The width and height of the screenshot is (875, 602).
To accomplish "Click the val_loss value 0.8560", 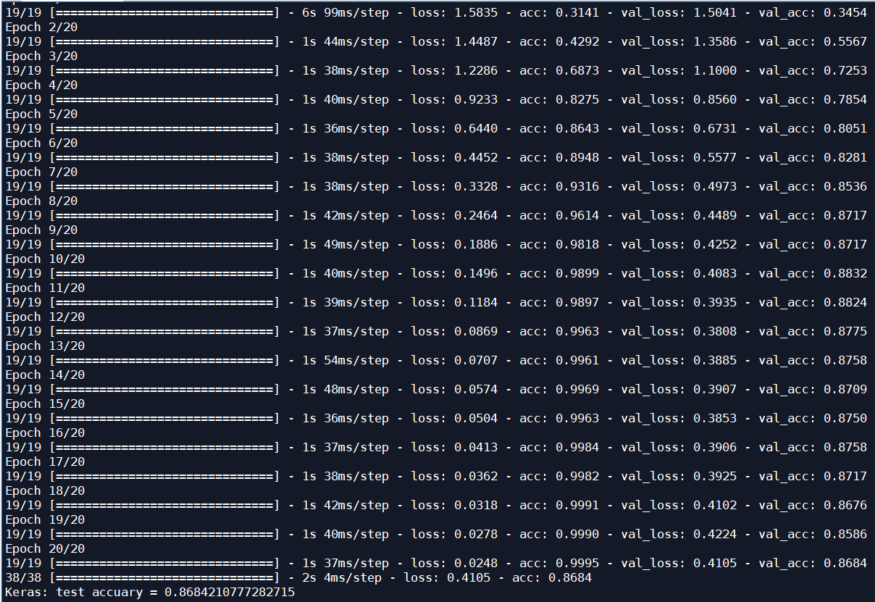I will 715,99.
